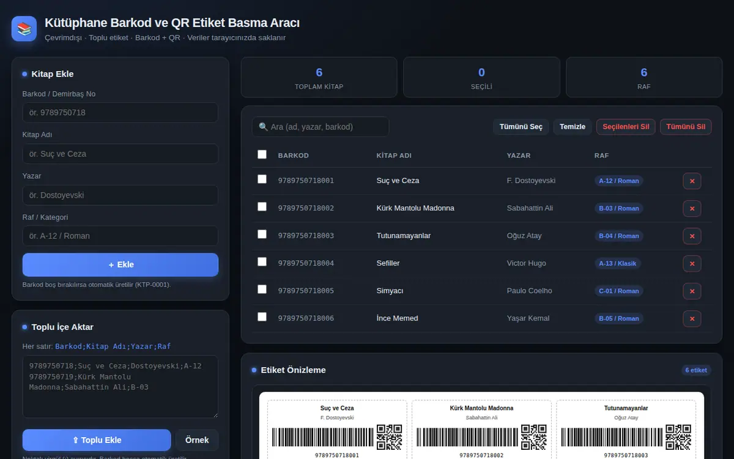Delete the İnce Memed row
Image resolution: width=734 pixels, height=459 pixels.
(x=692, y=319)
